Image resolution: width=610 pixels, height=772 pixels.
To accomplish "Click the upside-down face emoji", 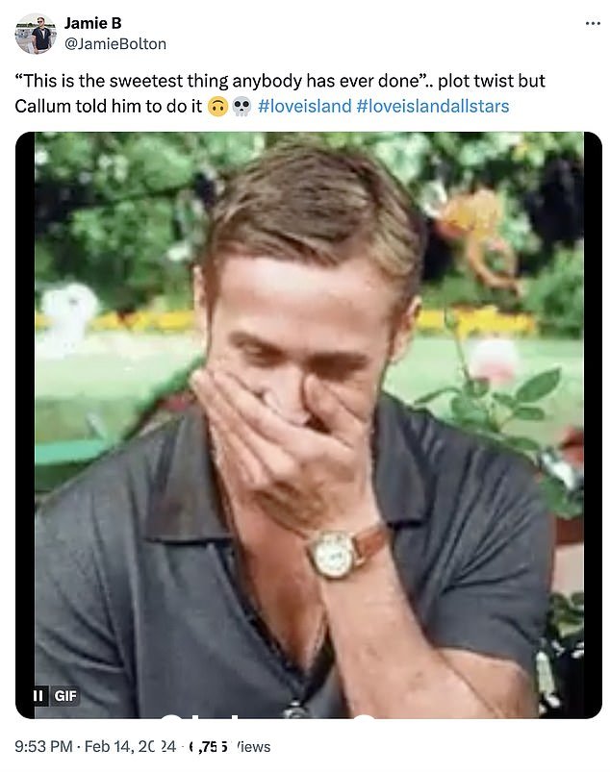I will tap(217, 107).
